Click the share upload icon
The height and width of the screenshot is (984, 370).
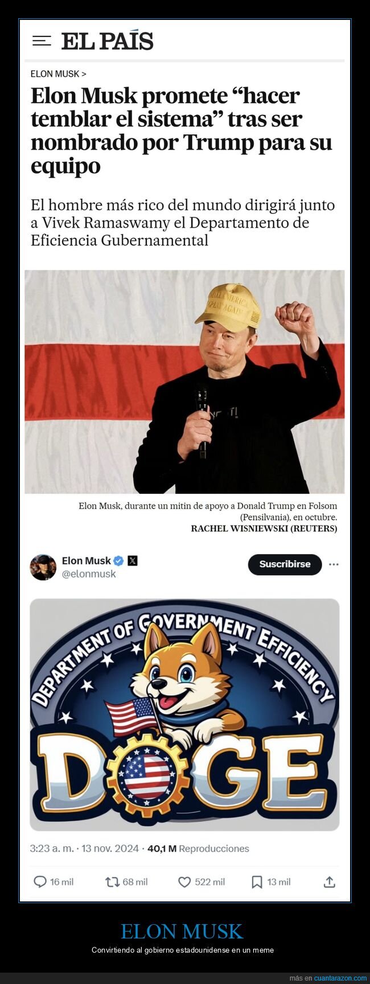click(x=330, y=882)
